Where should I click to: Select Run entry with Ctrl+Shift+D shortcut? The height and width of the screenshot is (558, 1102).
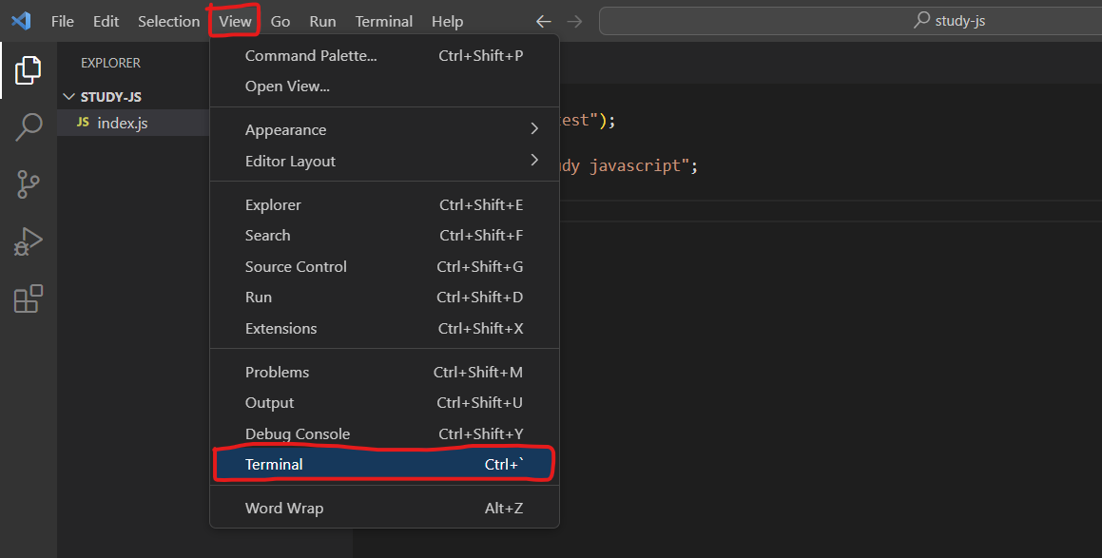click(384, 298)
